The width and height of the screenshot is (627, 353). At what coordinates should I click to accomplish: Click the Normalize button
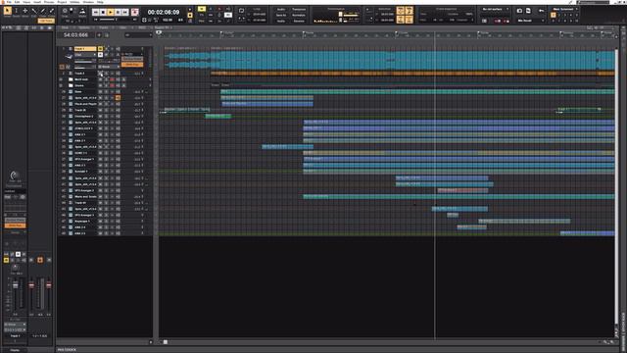298,15
